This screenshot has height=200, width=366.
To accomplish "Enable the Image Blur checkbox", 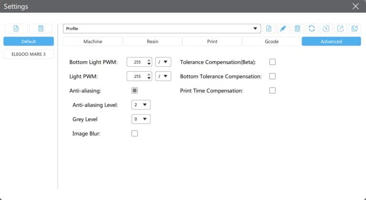I will tap(134, 133).
